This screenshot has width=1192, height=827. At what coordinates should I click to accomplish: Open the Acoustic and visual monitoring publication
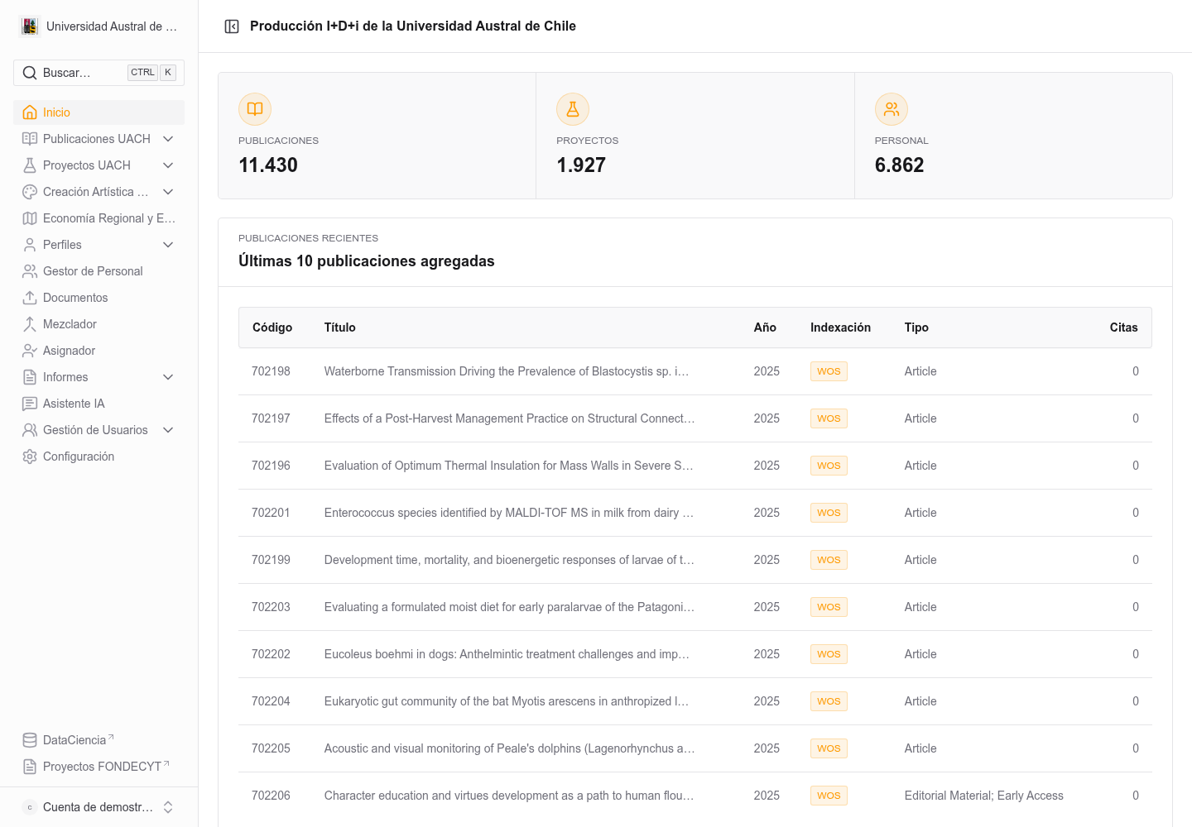509,748
